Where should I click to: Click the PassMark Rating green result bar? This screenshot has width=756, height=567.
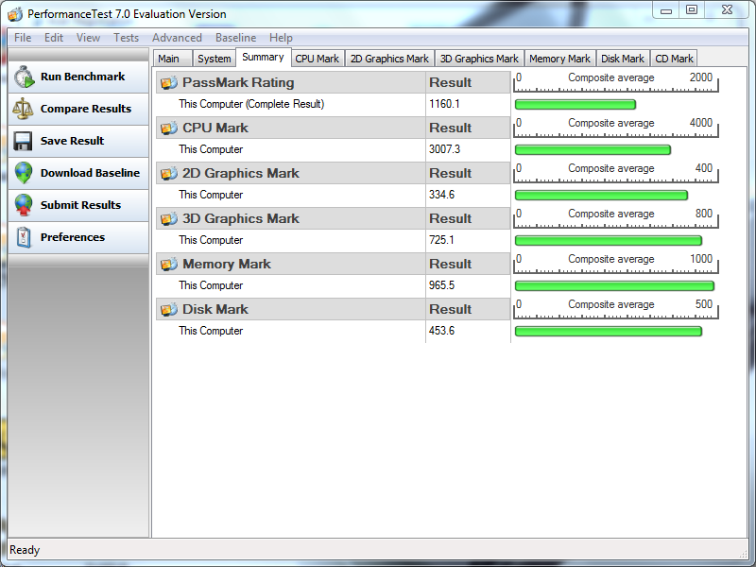[x=576, y=104]
